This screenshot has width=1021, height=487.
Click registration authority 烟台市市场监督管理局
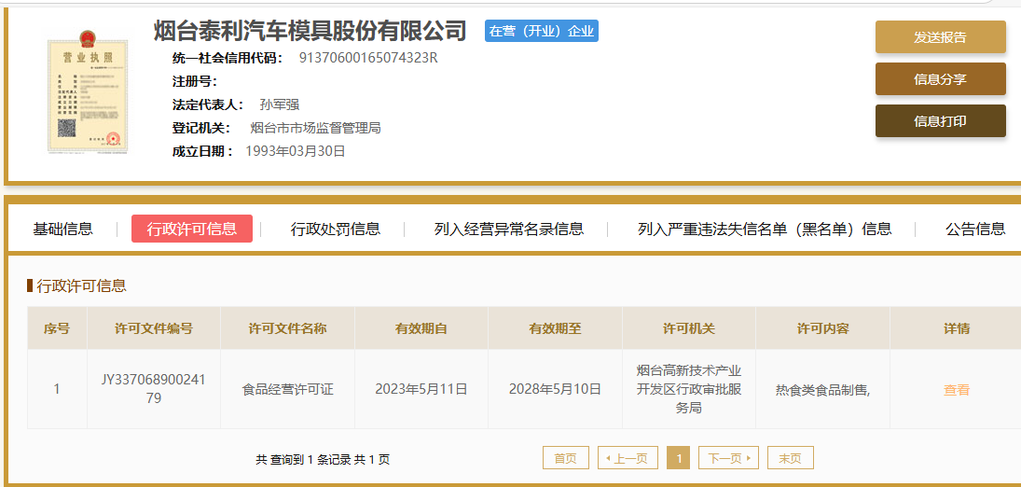(316, 128)
